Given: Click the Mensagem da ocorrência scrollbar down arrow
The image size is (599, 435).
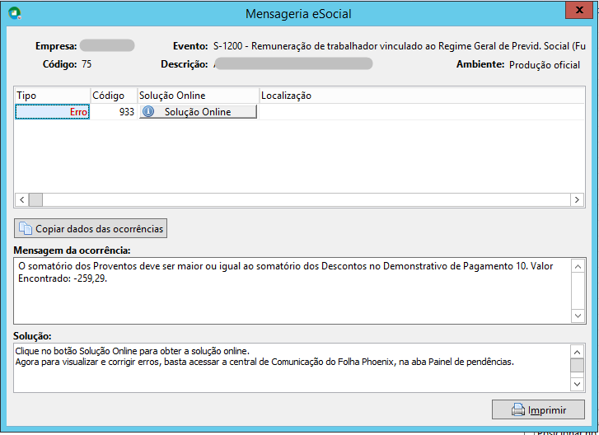Looking at the screenshot, I should [578, 316].
